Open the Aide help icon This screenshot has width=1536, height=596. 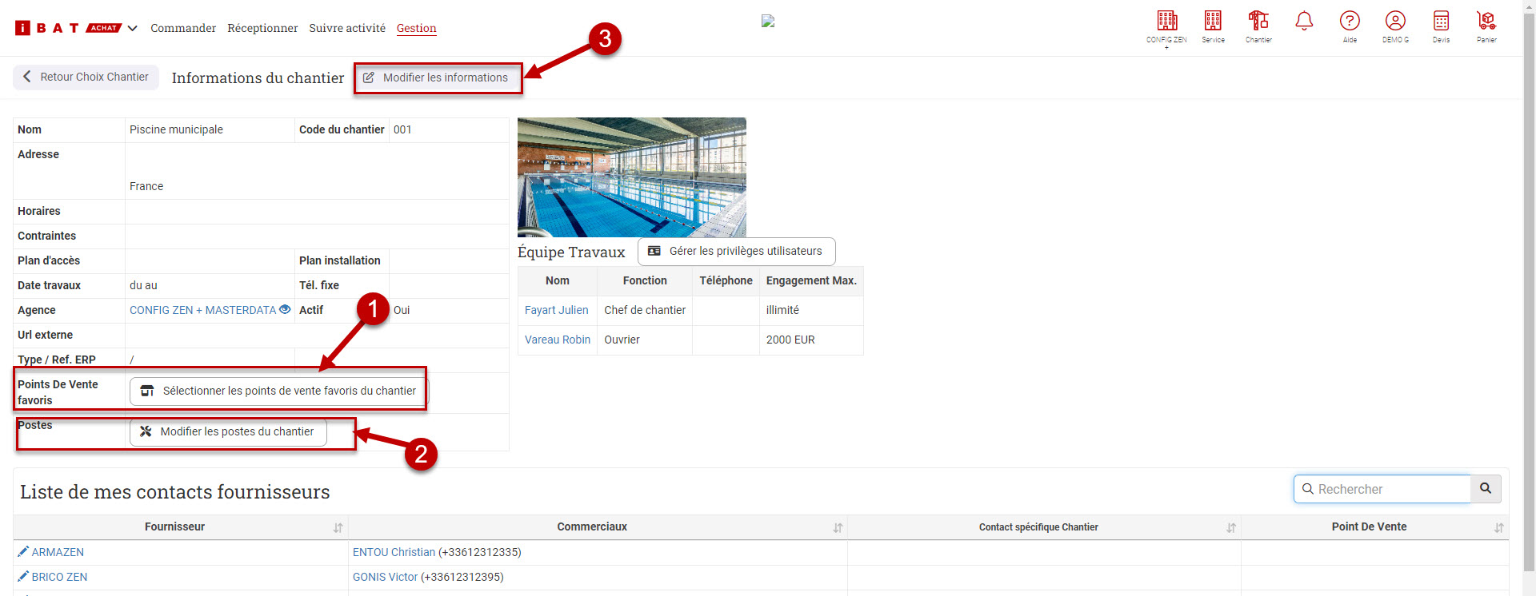click(x=1350, y=22)
